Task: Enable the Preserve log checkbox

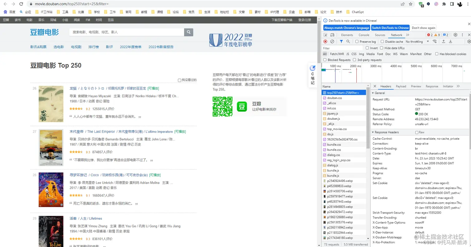Action: point(357,41)
